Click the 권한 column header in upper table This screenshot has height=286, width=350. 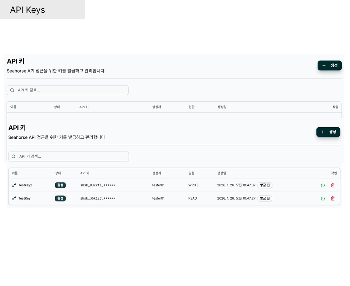point(191,107)
